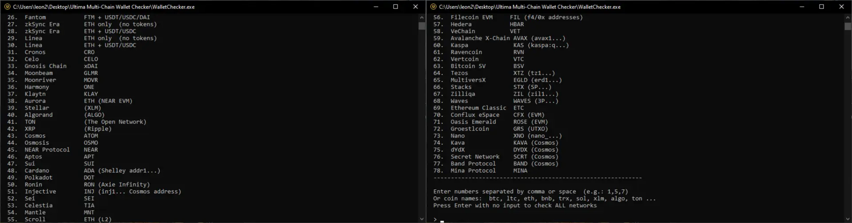Select row 27 zkSync Era ETH only

pos(82,24)
